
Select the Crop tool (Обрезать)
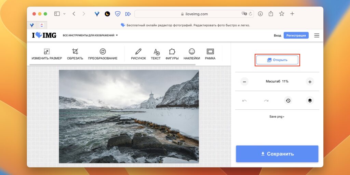click(75, 54)
